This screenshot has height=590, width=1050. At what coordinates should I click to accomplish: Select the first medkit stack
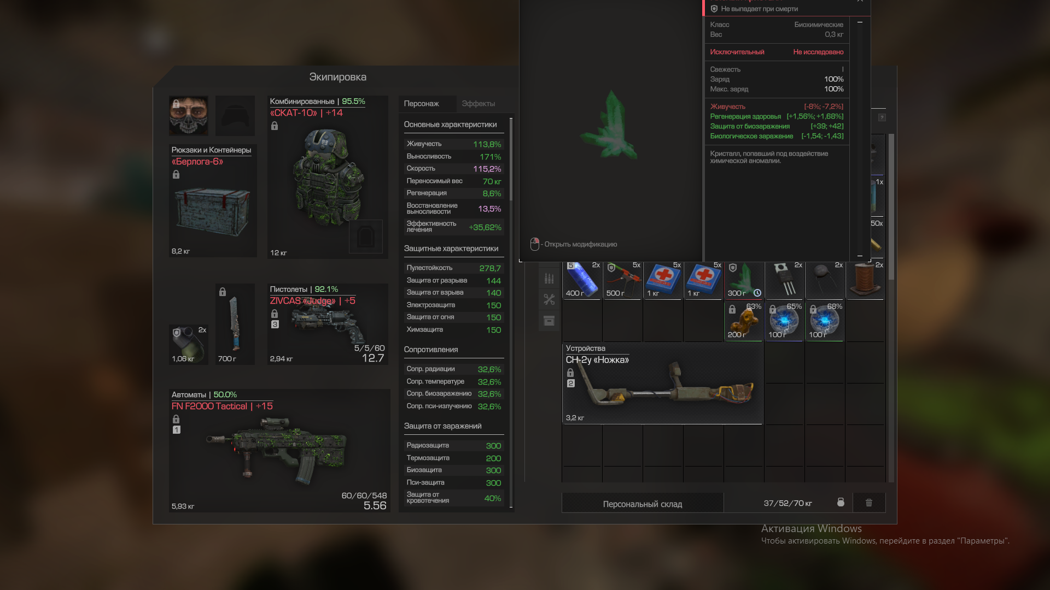663,280
